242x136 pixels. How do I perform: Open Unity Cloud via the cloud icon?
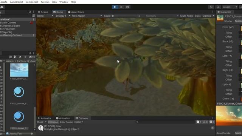2,7
